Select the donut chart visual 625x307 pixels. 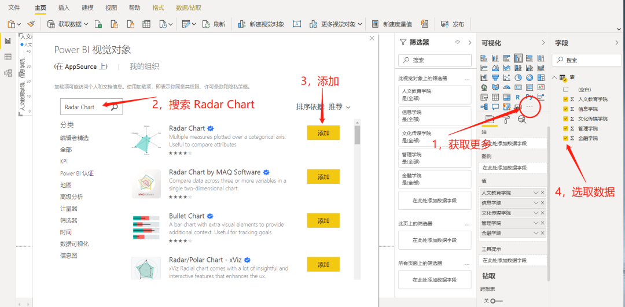(530, 77)
